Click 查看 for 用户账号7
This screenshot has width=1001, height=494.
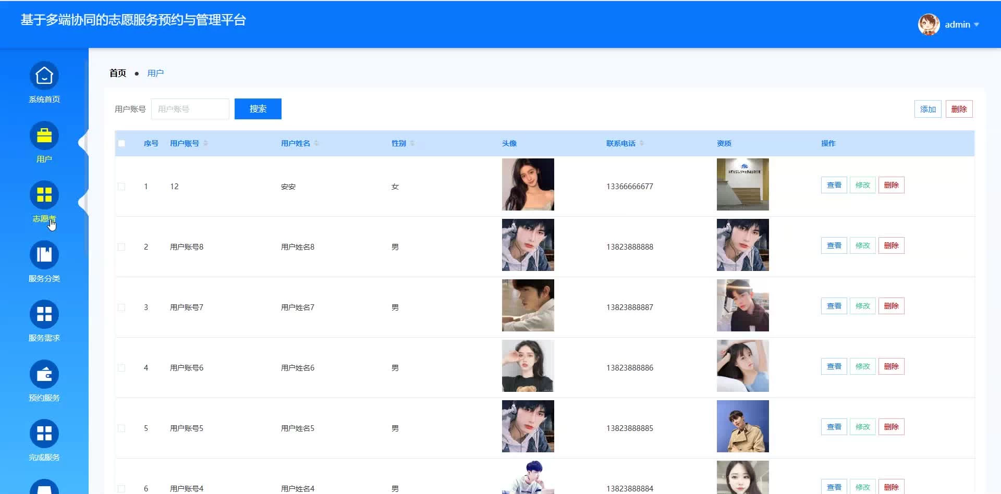[834, 306]
